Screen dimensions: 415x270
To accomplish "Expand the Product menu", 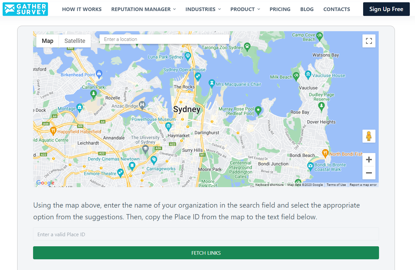I will coord(245,9).
